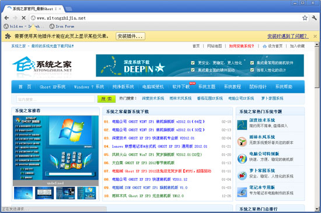Select the fourth slideshow thumbnail
The width and height of the screenshot is (321, 213).
coord(86,193)
